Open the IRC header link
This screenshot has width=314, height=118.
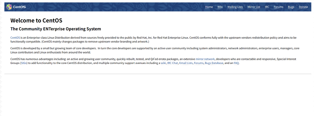pyautogui.click(x=267, y=7)
